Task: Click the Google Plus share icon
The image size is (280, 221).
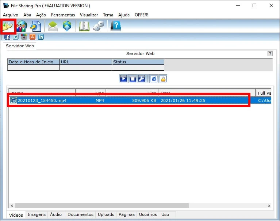Action: (x=24, y=37)
